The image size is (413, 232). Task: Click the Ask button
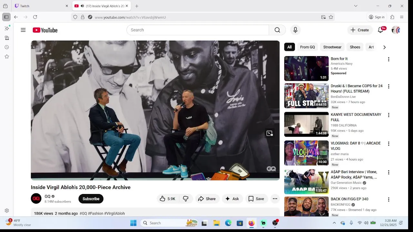[x=232, y=199]
